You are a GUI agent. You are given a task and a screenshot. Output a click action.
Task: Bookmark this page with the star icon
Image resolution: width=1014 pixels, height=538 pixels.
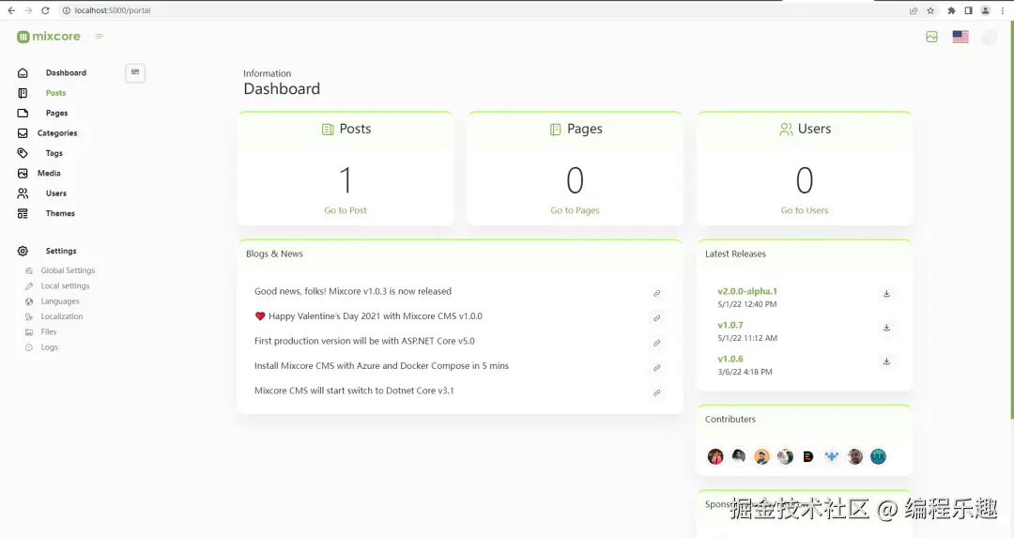[x=930, y=10]
